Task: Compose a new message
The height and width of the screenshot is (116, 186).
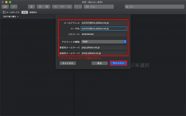Action: tap(14, 7)
